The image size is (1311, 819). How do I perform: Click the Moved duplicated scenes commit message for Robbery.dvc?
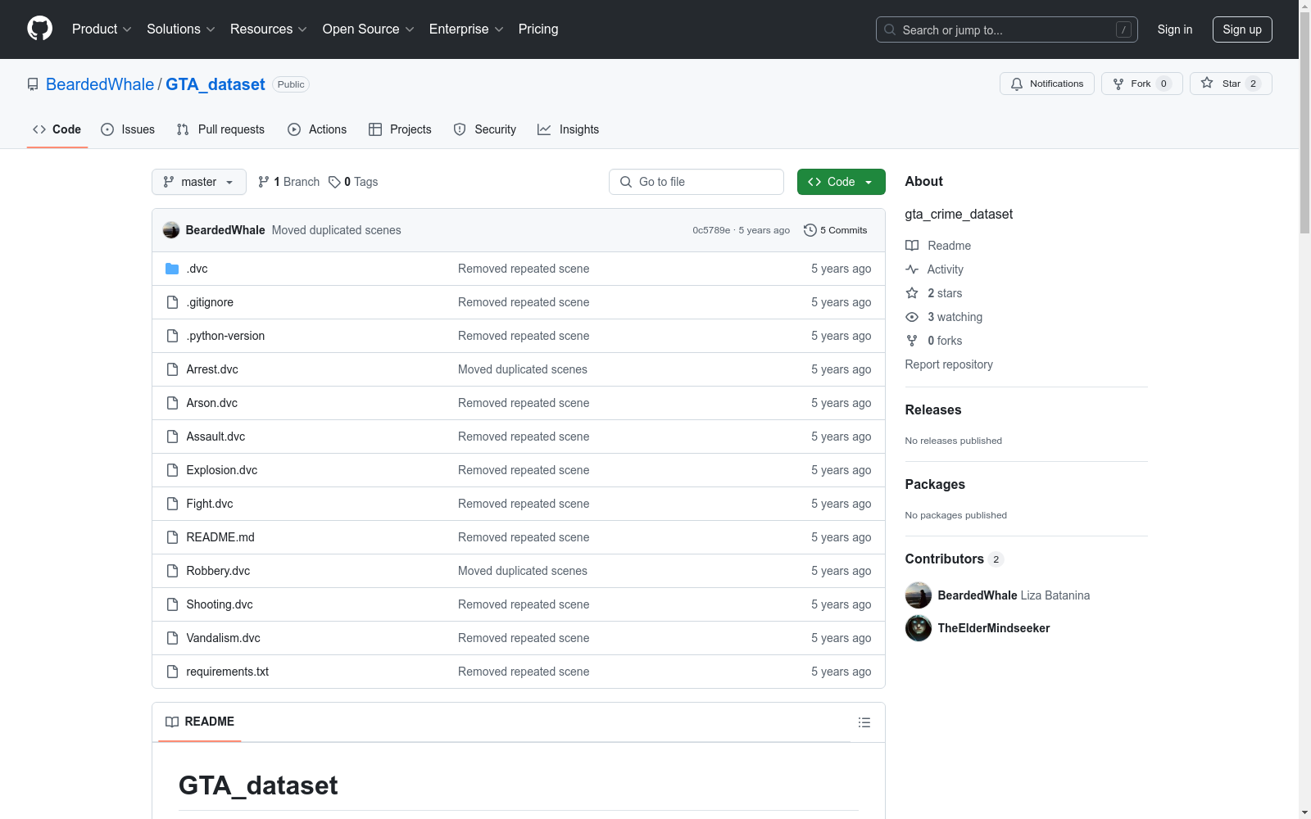[523, 571]
